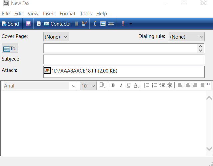Click inside the To recipient field
213x166 pixels.
tap(120, 48)
